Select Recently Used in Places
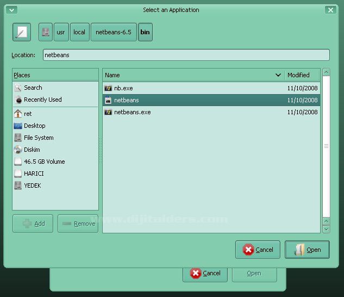This screenshot has width=344, height=297. (55, 100)
